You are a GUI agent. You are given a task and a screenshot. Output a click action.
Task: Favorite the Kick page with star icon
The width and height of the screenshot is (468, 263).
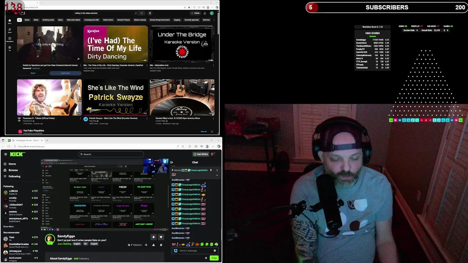183,146
